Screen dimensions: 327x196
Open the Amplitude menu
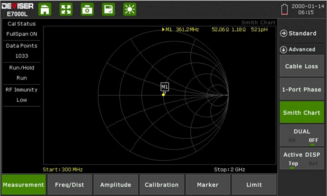tap(116, 184)
